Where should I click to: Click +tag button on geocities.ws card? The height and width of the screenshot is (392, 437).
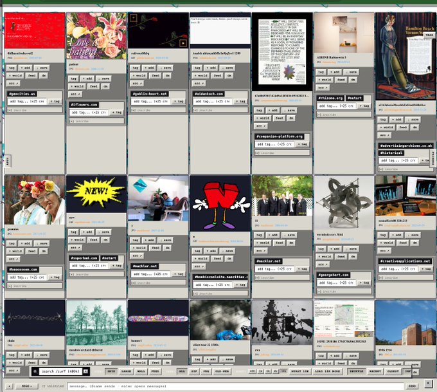pos(55,101)
